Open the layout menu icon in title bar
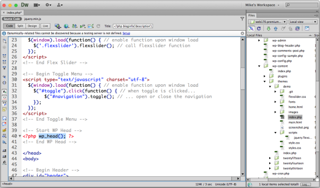The height and width of the screenshot is (188, 320). click(x=37, y=5)
